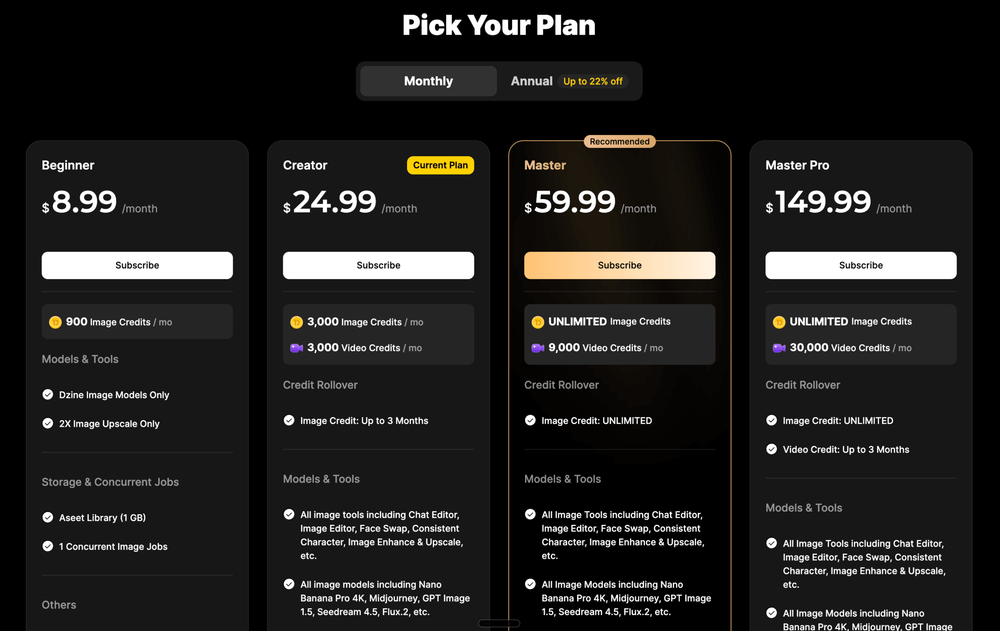
Task: Click the checkmark next to 2X Image Upscale Only
Action: click(x=48, y=423)
